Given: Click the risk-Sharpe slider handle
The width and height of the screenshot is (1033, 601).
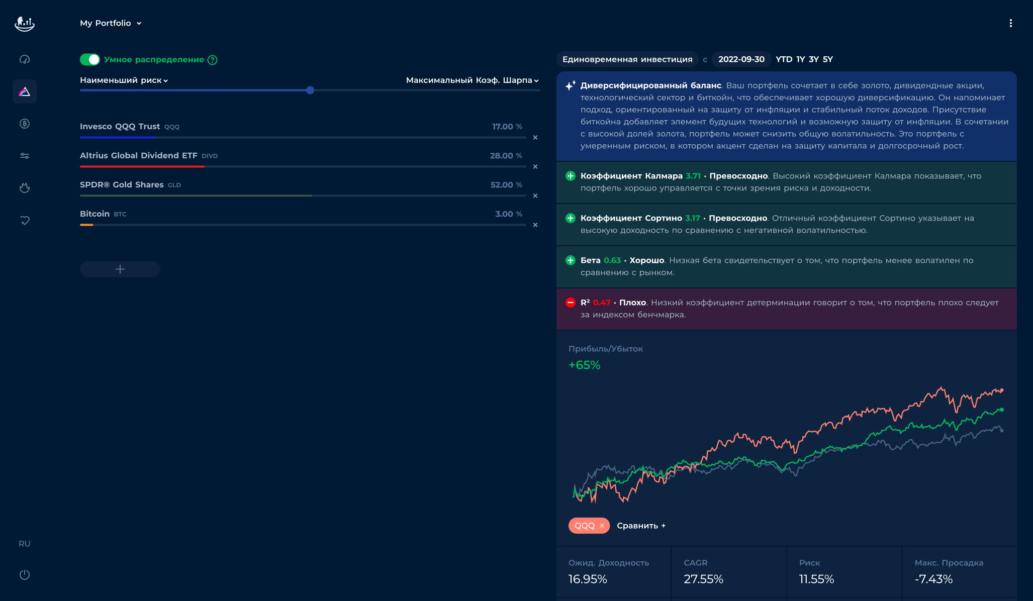Looking at the screenshot, I should (x=310, y=90).
